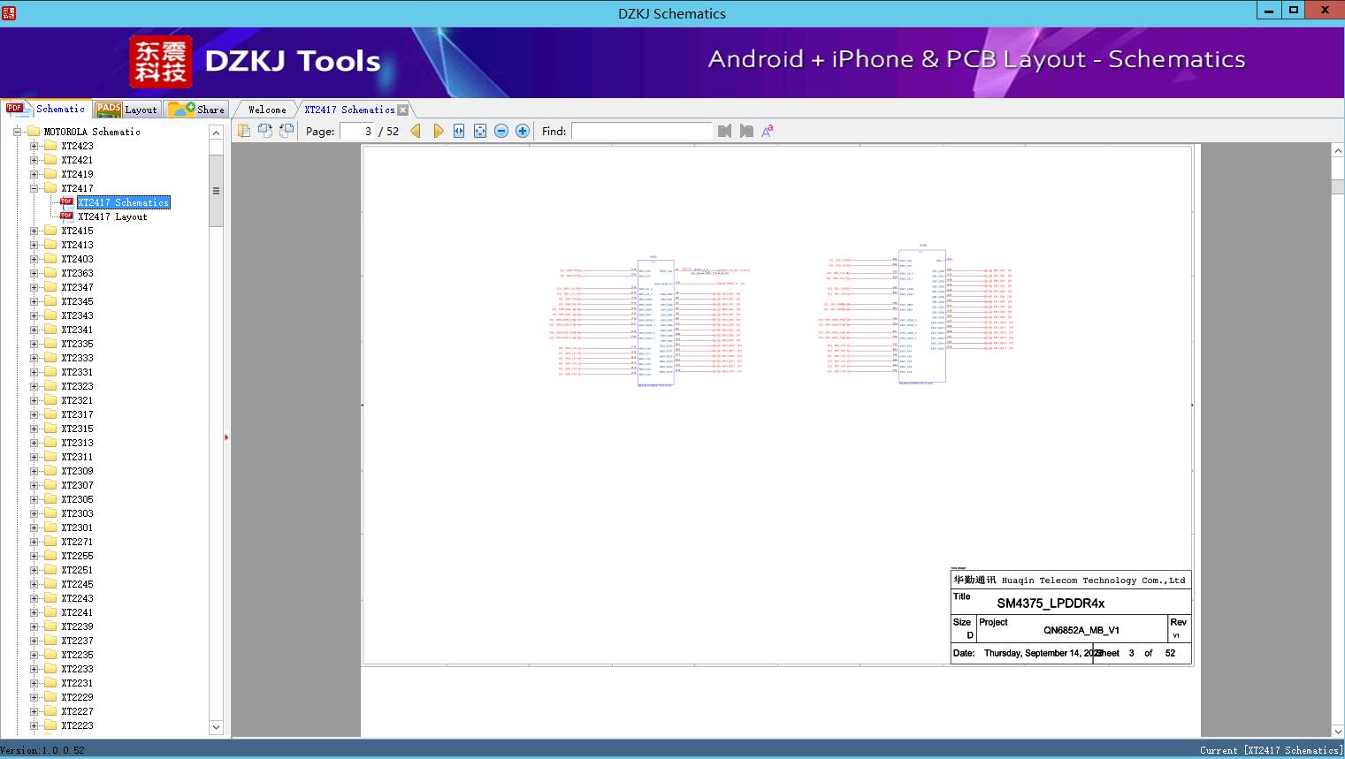
Task: Close the XT2417 Schematics tab
Action: coord(403,110)
